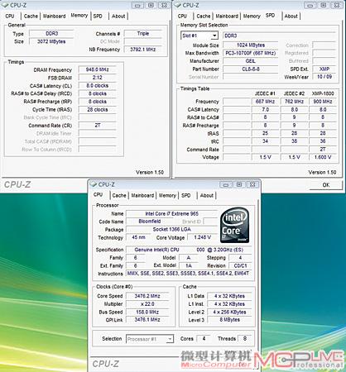346x372 pixels.
Task: Open the Mainboard tab in the Memory window
Action: coord(54,16)
